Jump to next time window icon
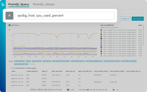Viewport: 147px width, 92px height. click(118, 90)
